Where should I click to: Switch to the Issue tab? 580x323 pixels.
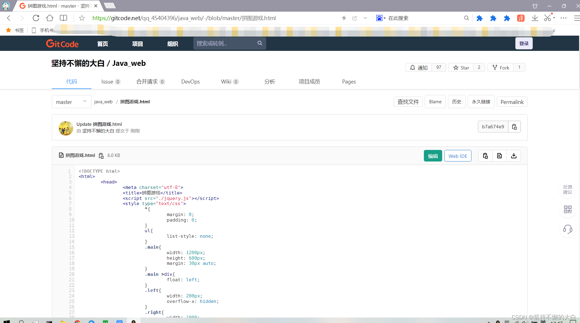[111, 82]
